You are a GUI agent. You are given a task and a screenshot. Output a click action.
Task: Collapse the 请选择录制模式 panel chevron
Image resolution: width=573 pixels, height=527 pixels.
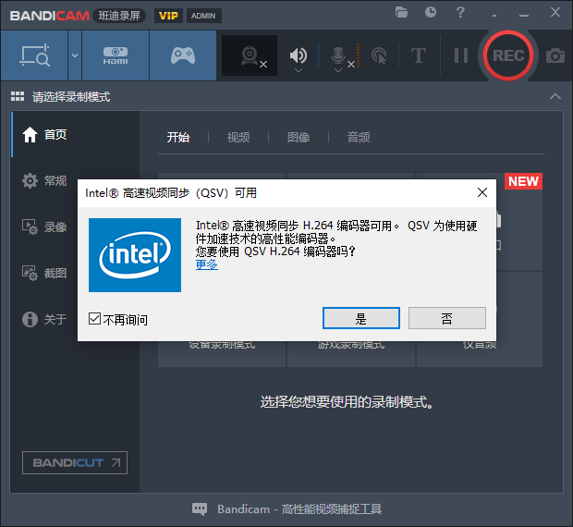(x=555, y=96)
